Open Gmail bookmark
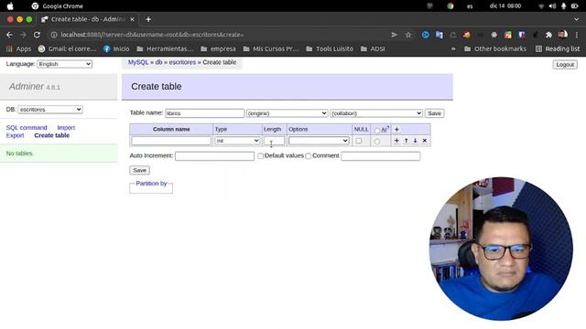The height and width of the screenshot is (329, 586). pos(67,48)
